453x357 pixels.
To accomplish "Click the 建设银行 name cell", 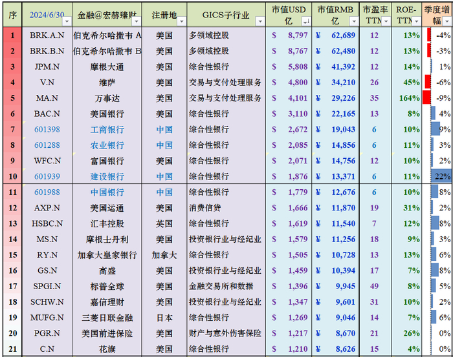I will pos(107,176).
